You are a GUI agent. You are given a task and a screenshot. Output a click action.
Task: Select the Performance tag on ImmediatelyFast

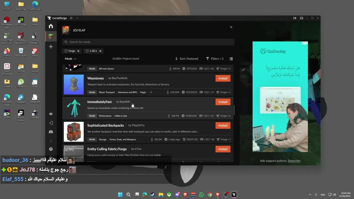pyautogui.click(x=105, y=116)
